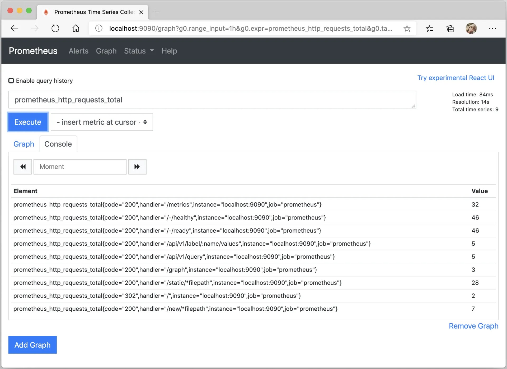Click the site info icon in address bar
Screen dimensions: 507x369
[98, 28]
